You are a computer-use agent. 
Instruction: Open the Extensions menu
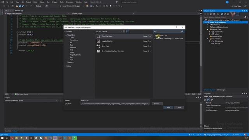point(70,2)
